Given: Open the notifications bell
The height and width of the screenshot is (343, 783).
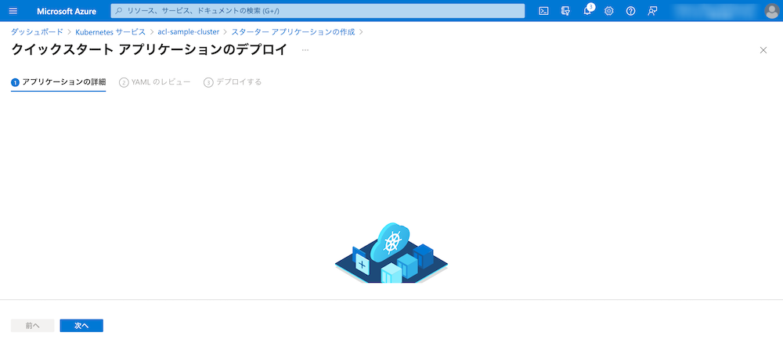Looking at the screenshot, I should (587, 11).
